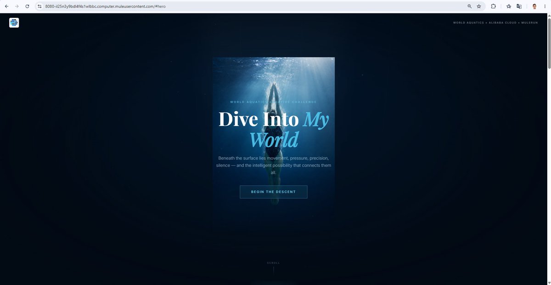
Task: Click the page's vertical scrollbar thumb
Action: pos(549,44)
